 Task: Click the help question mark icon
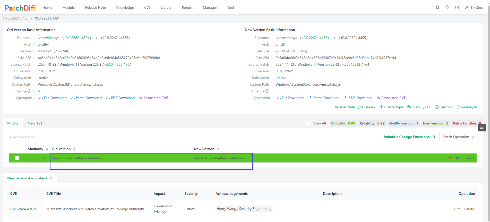[457, 7]
